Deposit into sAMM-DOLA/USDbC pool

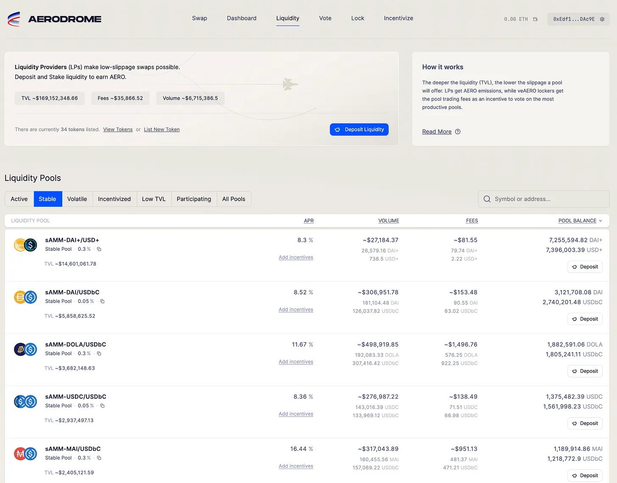[x=585, y=371]
